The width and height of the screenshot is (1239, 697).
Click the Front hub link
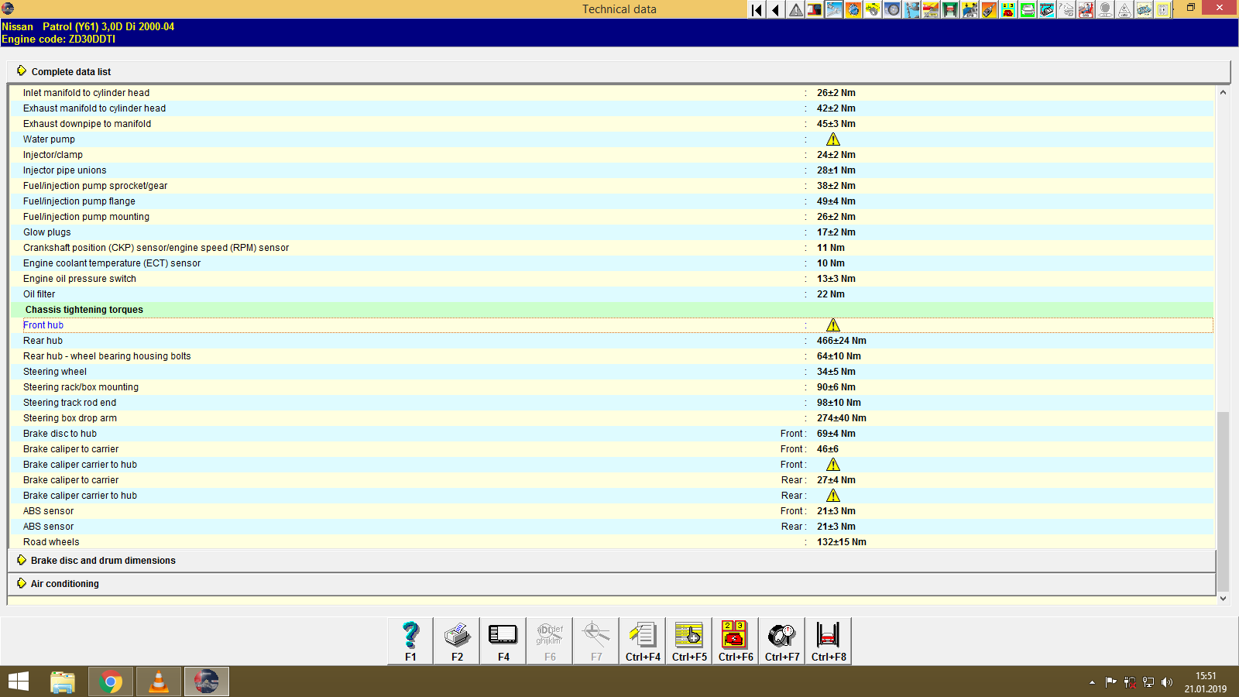pyautogui.click(x=43, y=324)
